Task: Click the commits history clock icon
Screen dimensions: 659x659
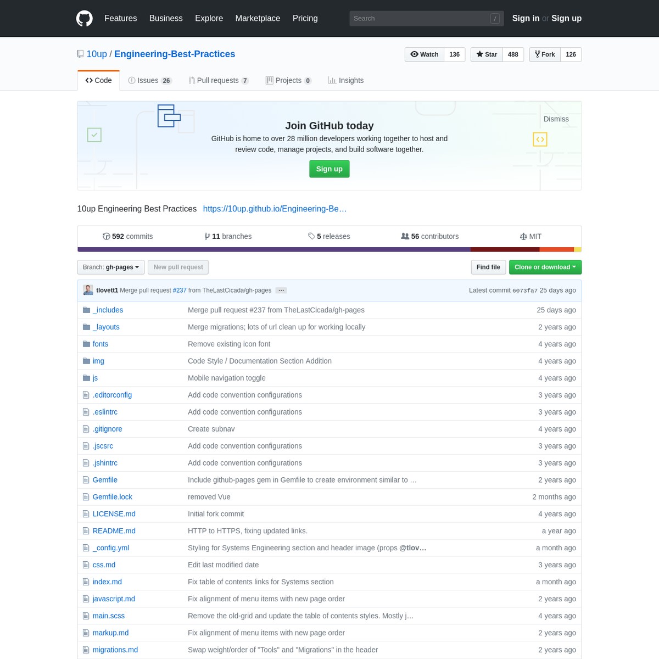Action: click(106, 236)
